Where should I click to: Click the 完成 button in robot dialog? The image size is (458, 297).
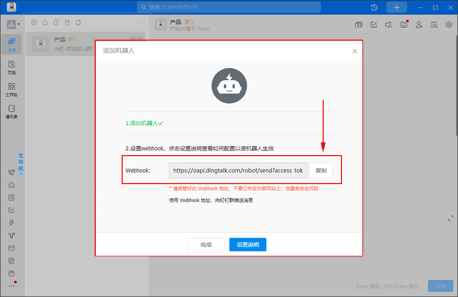(206, 245)
